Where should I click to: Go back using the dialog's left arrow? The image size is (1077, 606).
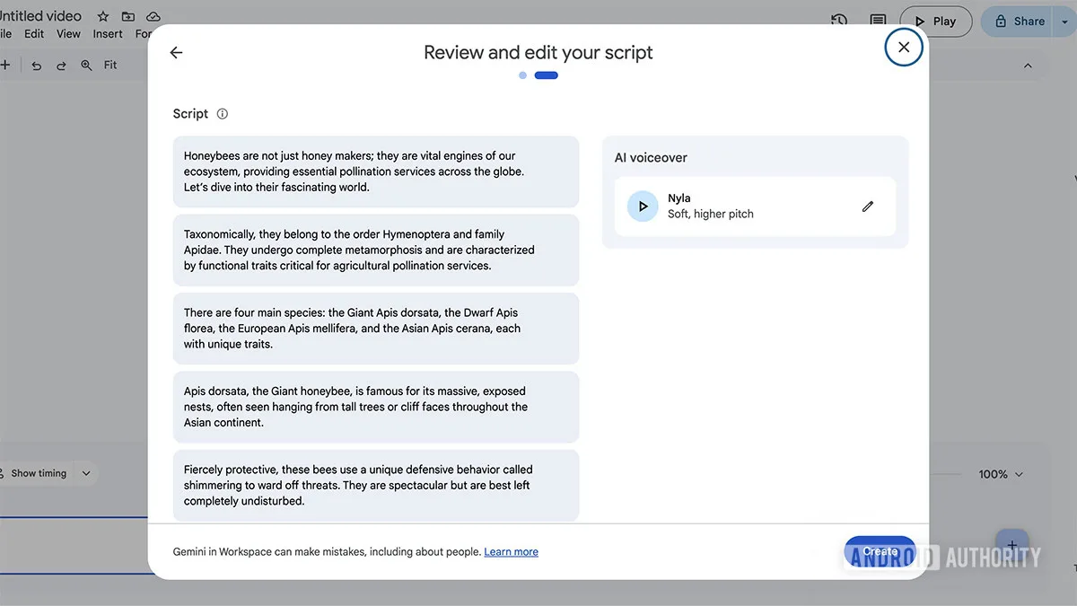pos(176,53)
